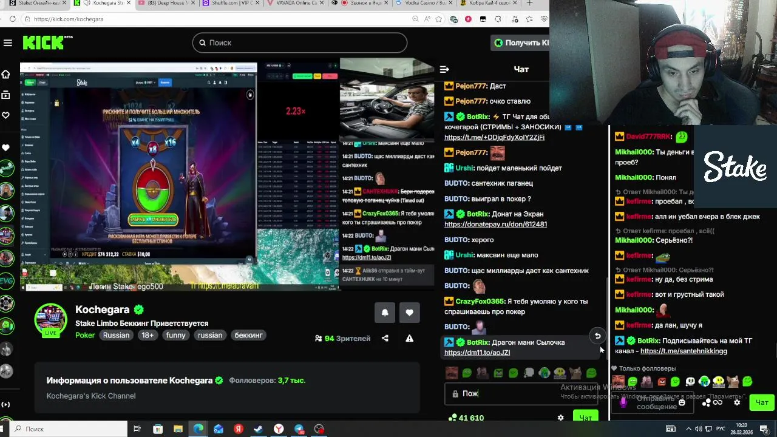Viewport: 777px width, 437px height.
Task: Click the green Чат button in right chat
Action: pos(762,402)
